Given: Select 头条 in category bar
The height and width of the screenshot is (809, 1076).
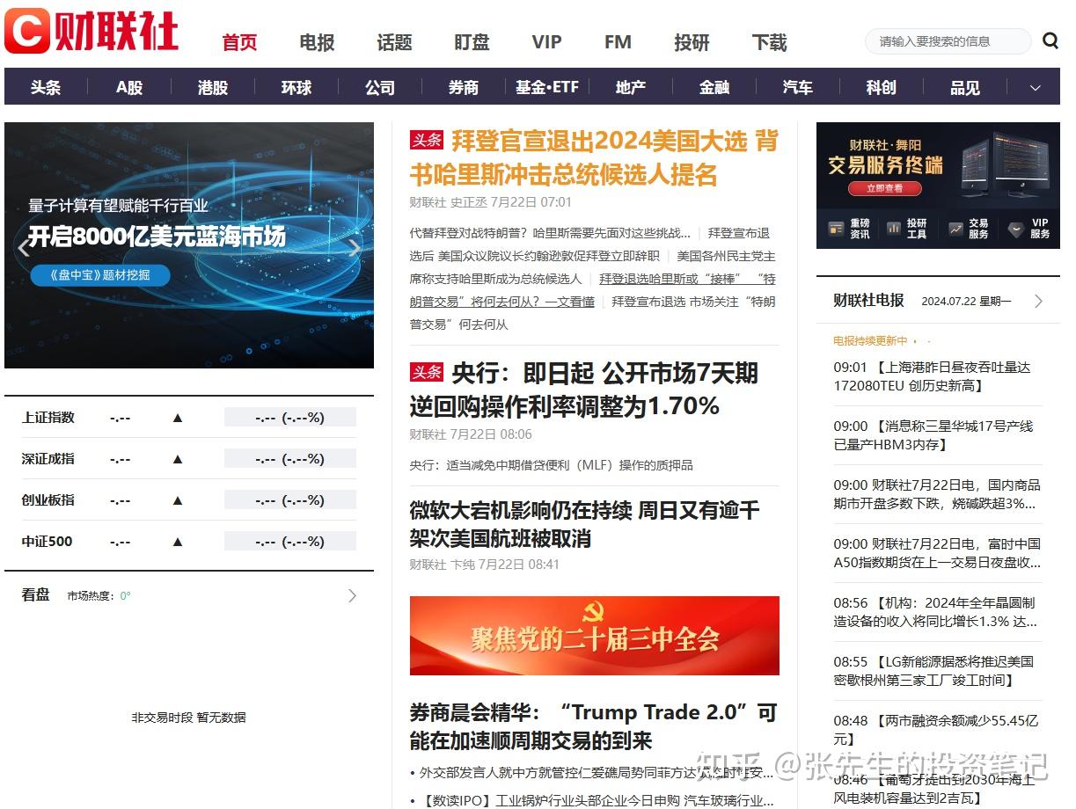Looking at the screenshot, I should pos(46,87).
